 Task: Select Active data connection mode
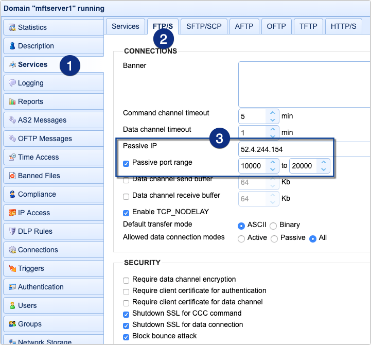[x=241, y=239]
